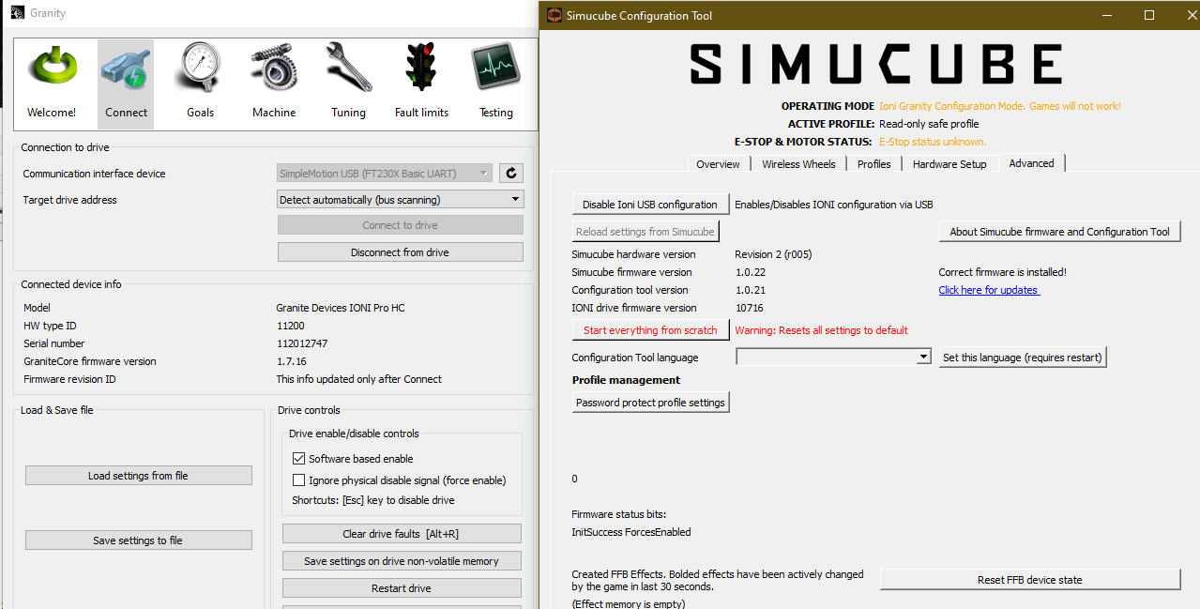The height and width of the screenshot is (609, 1200).
Task: Click Read-only safe profile text
Action: coord(929,124)
